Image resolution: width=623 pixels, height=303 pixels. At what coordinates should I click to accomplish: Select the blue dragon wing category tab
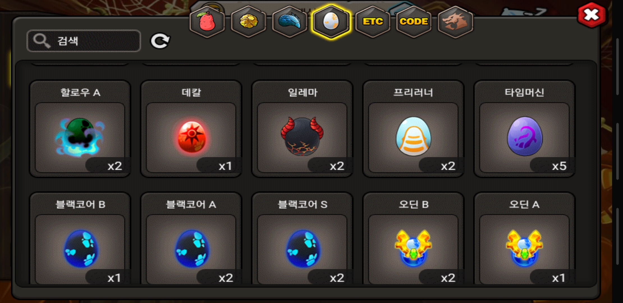tap(290, 22)
